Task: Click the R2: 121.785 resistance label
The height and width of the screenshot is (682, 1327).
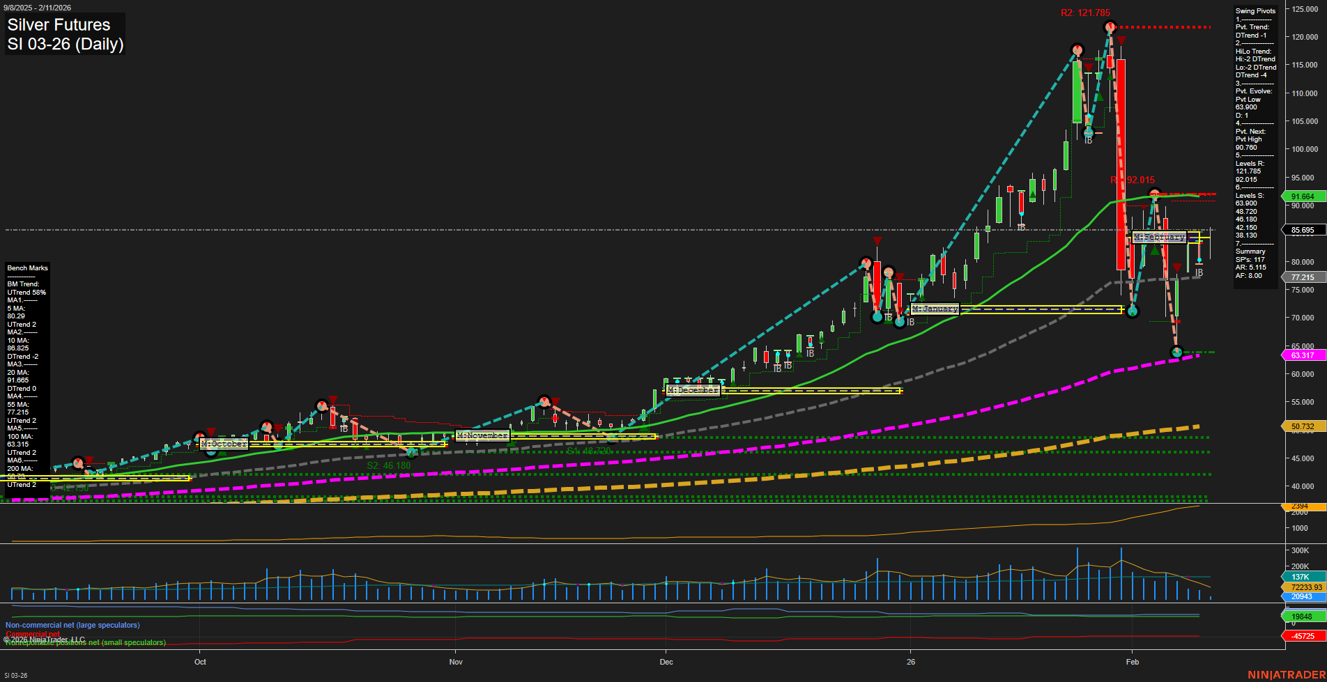Action: coord(1086,12)
